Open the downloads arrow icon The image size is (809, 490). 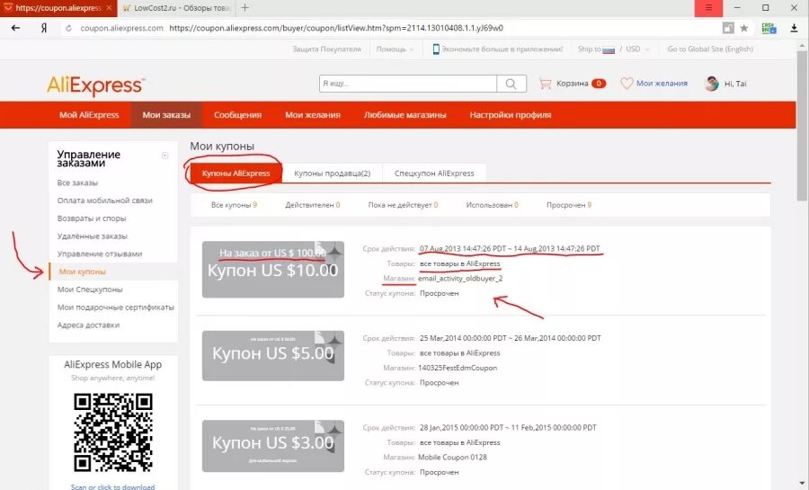coord(794,28)
